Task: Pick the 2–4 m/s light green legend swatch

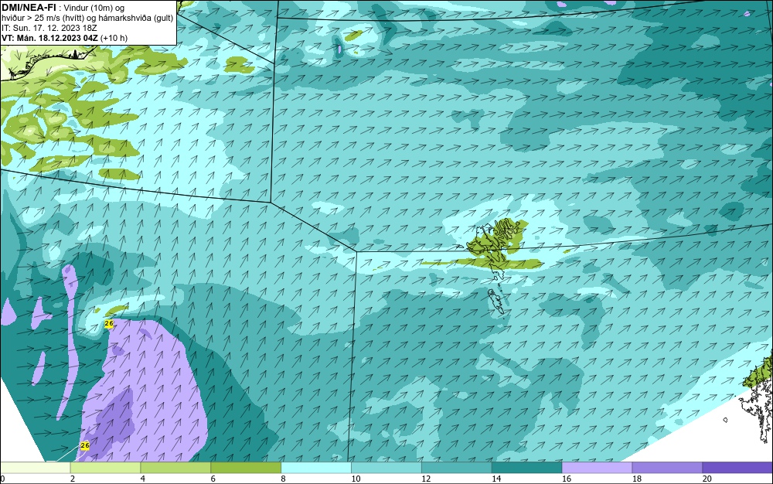Action: pos(105,468)
